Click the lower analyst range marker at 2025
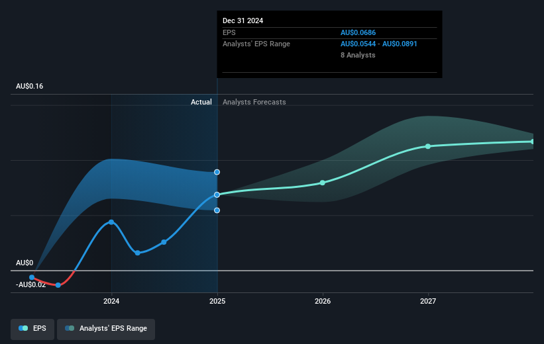544x344 pixels. (x=217, y=210)
